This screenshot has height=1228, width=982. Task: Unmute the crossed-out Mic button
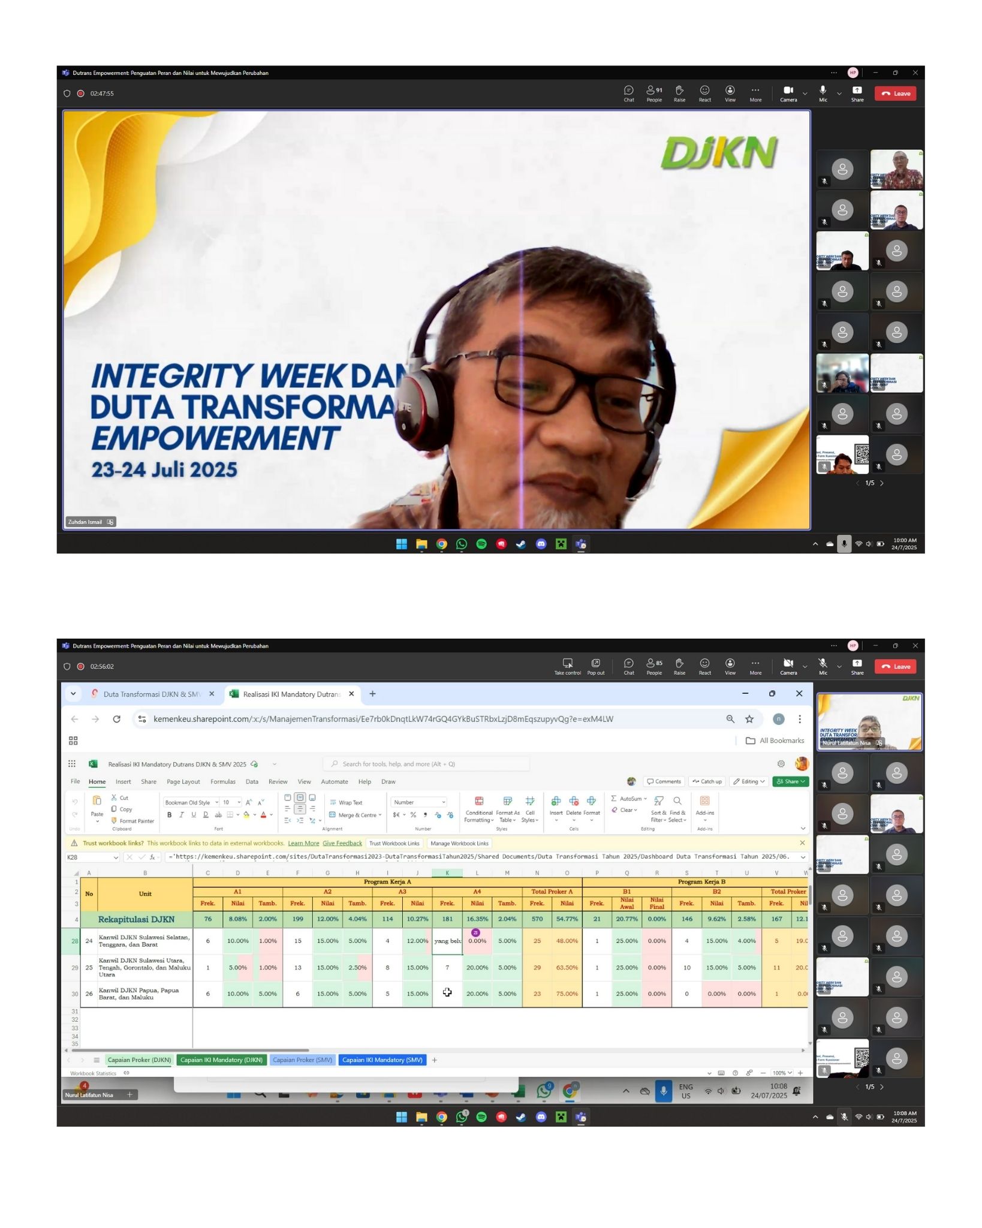point(823,663)
